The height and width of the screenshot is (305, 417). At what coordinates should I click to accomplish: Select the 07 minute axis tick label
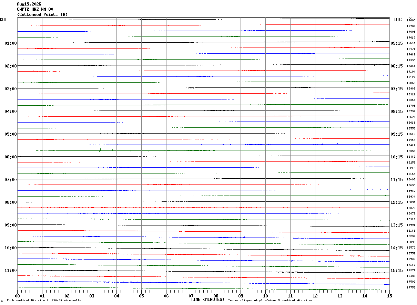pos(191,296)
